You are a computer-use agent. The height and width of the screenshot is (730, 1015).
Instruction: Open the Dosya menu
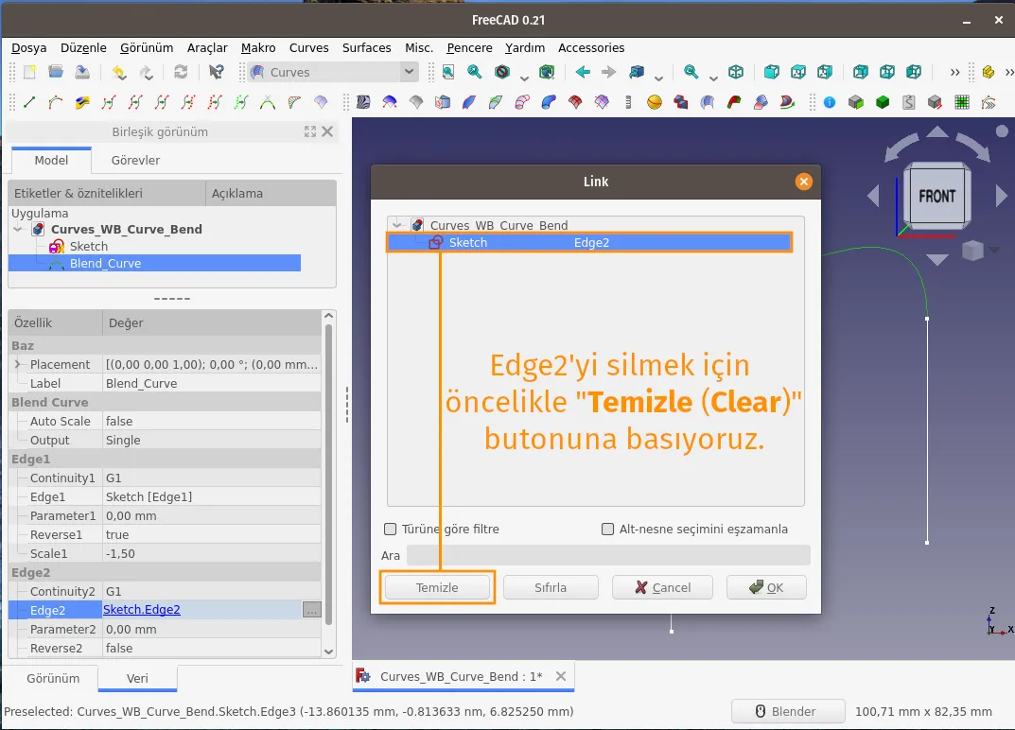tap(28, 47)
